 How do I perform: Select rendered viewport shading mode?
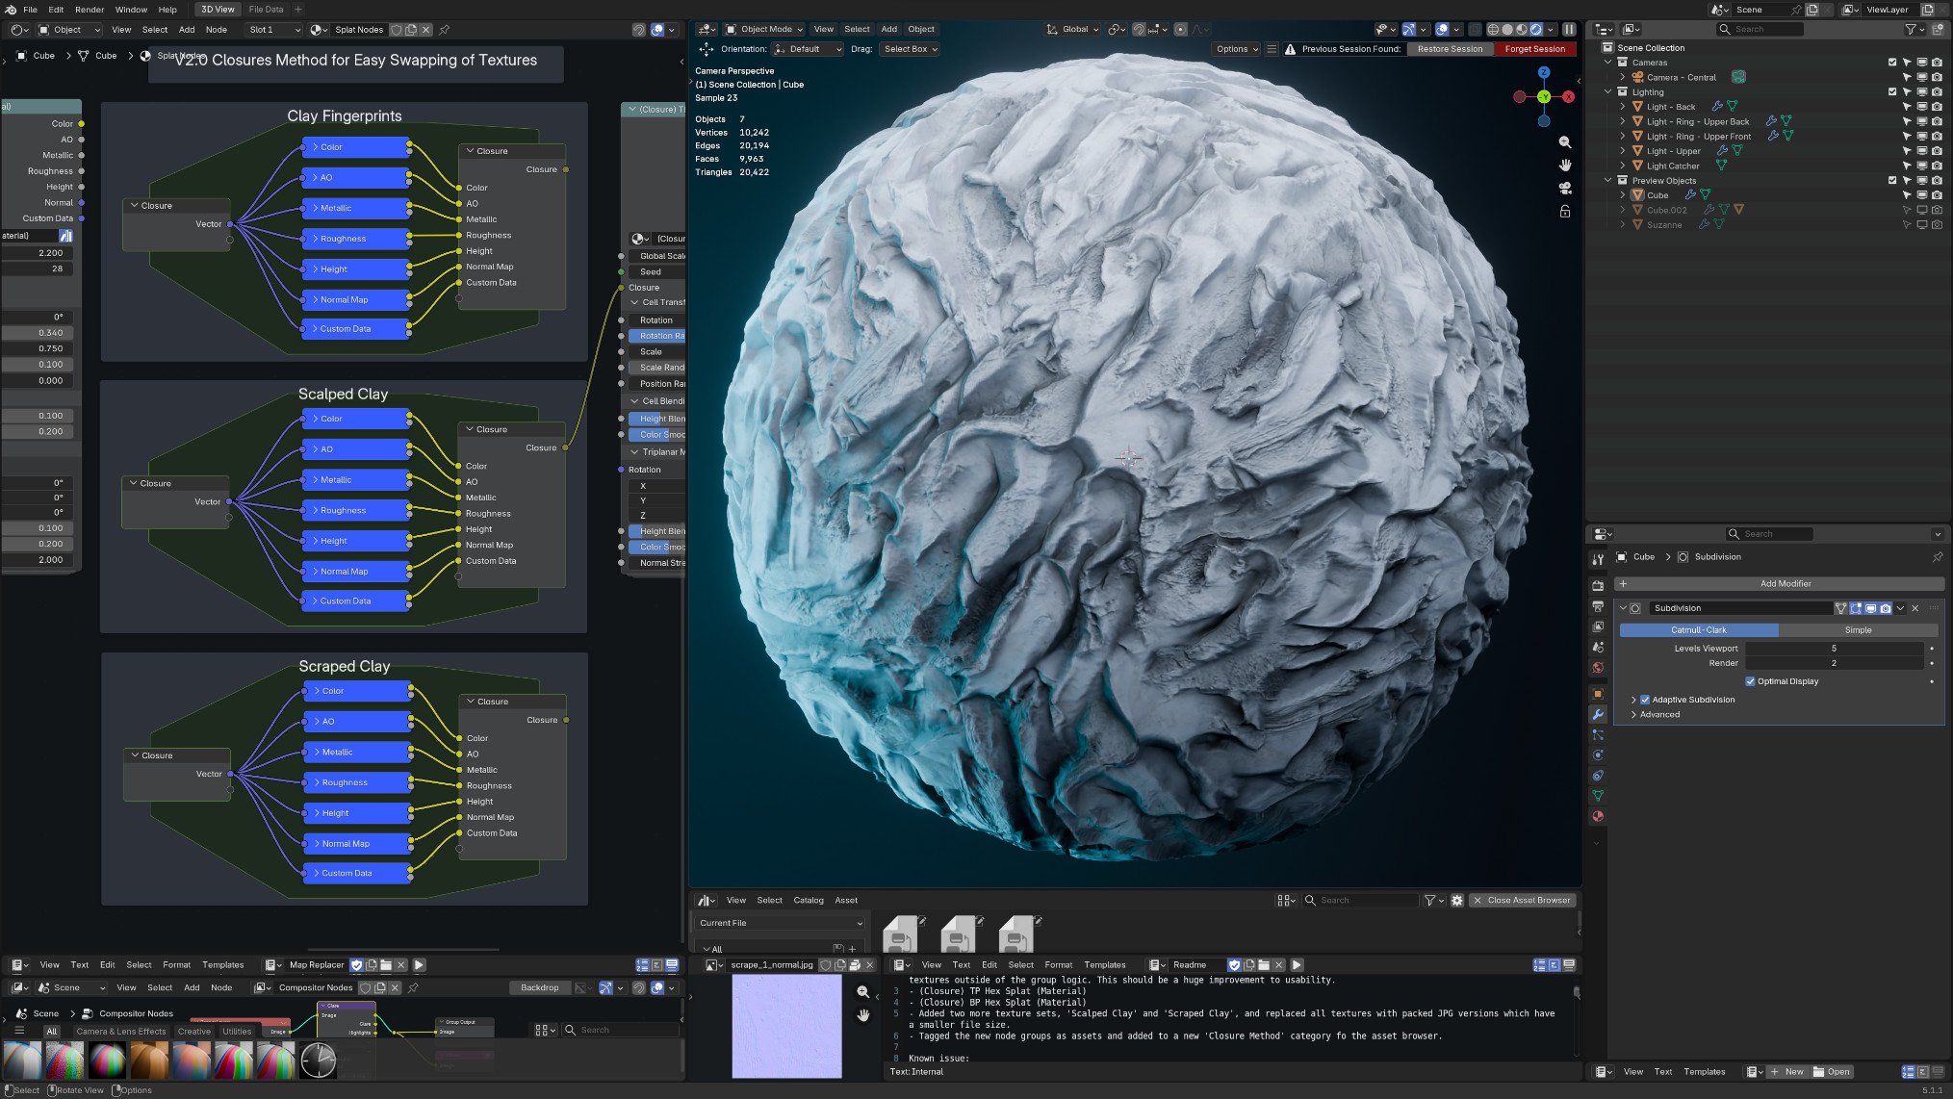[x=1536, y=29]
